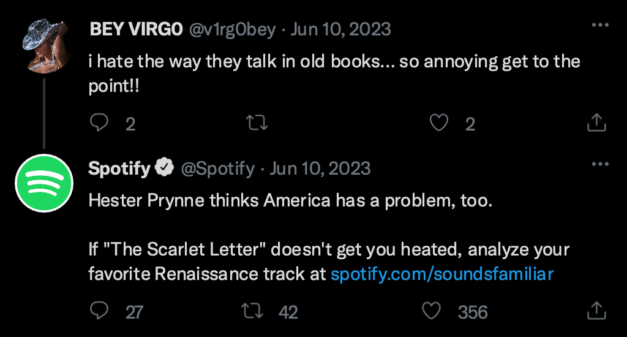Open the spotify.com/soundsfamiliar link
Viewport: 627px width, 337px height.
coord(442,274)
